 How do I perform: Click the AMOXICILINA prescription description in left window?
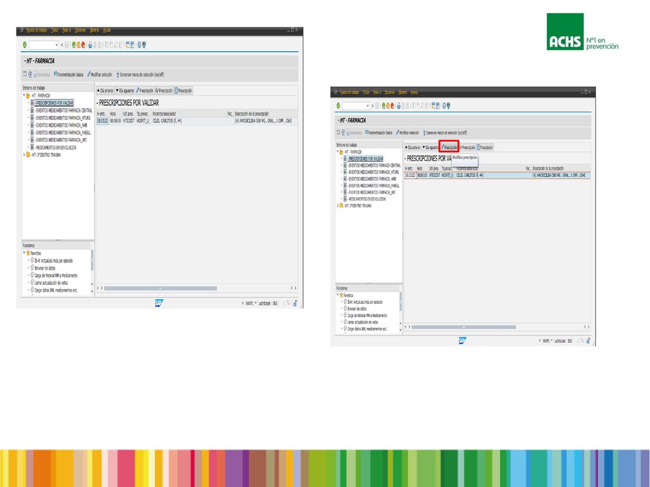coord(263,121)
